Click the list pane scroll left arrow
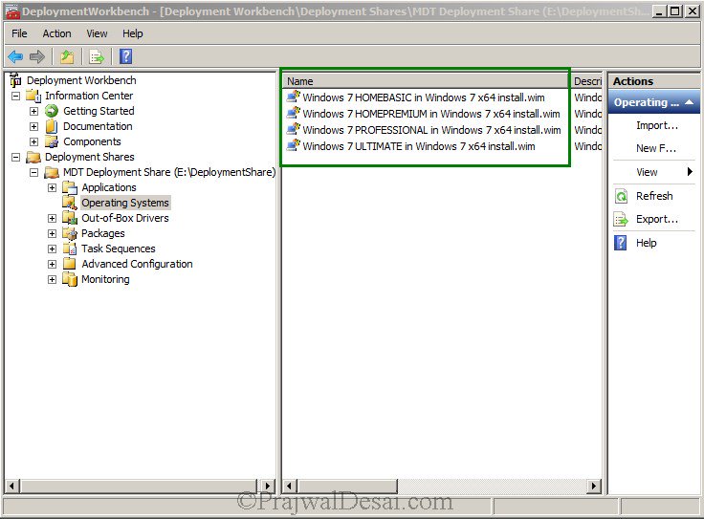 click(x=290, y=486)
